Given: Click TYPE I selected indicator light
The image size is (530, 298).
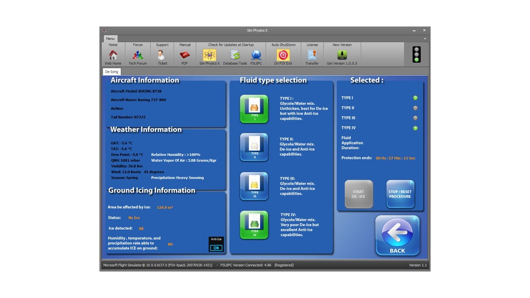Looking at the screenshot, I should tap(415, 98).
